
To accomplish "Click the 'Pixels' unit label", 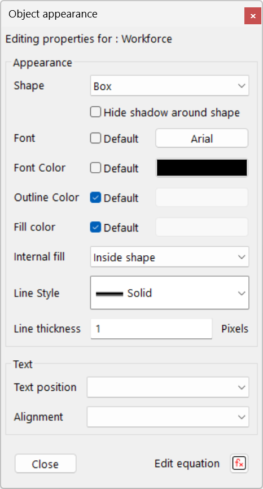I will (x=235, y=329).
